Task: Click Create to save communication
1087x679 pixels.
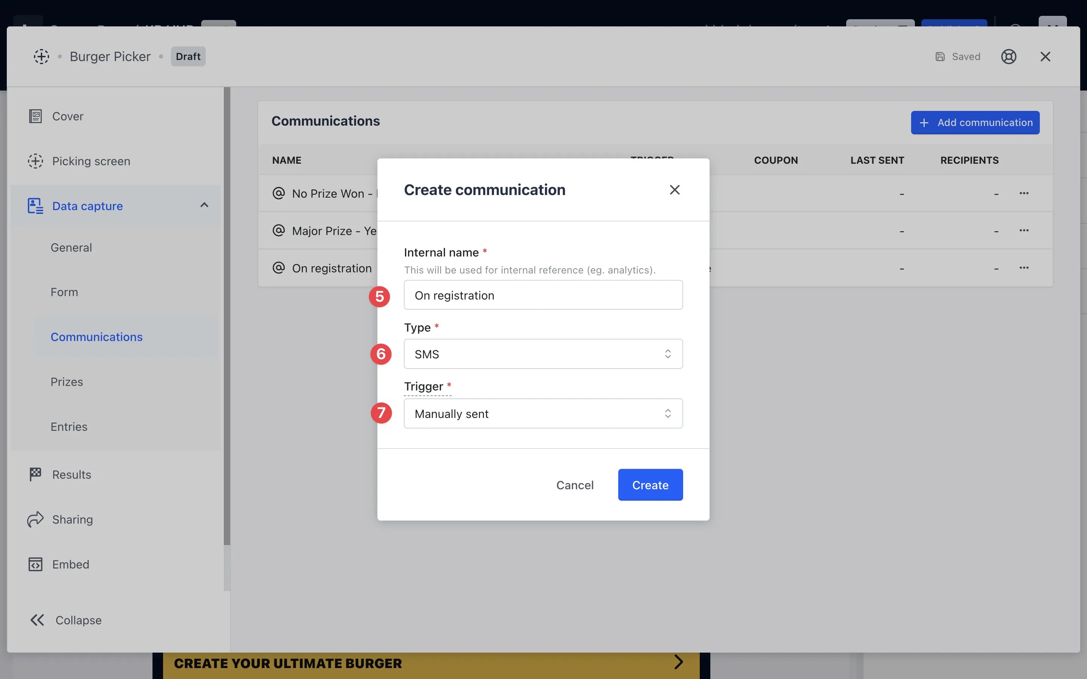Action: 650,485
